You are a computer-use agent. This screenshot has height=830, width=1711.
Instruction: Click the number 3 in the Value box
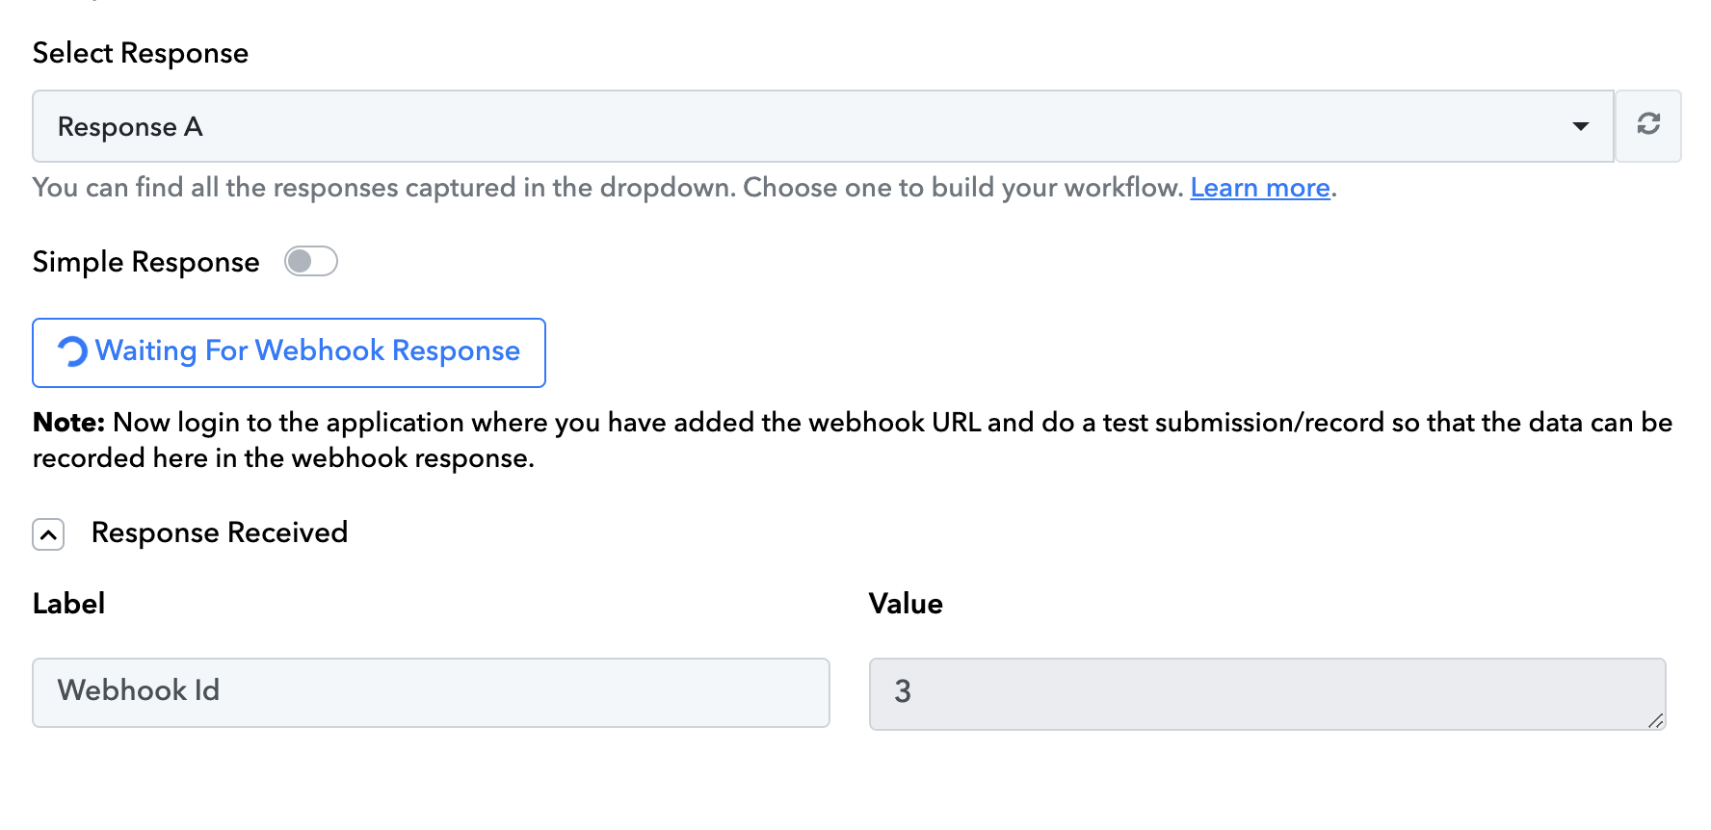tap(903, 691)
